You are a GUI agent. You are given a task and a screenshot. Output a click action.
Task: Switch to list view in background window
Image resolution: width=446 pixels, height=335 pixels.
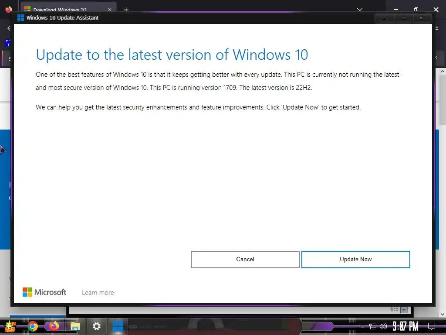[x=395, y=309]
